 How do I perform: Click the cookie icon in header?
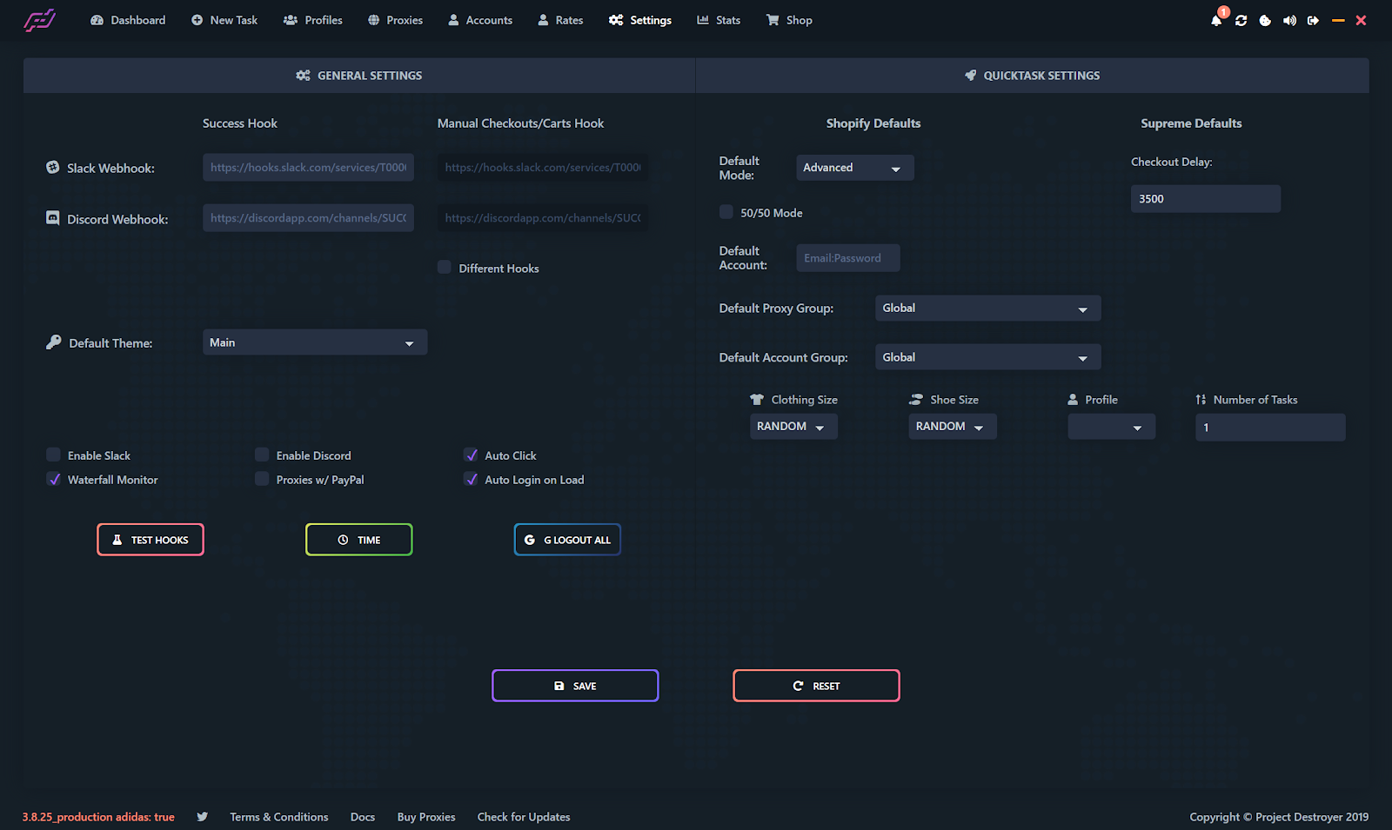point(1265,21)
